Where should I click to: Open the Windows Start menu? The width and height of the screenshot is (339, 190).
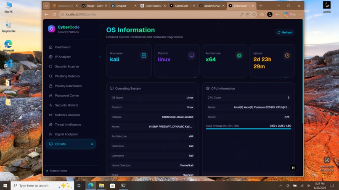tap(5, 186)
